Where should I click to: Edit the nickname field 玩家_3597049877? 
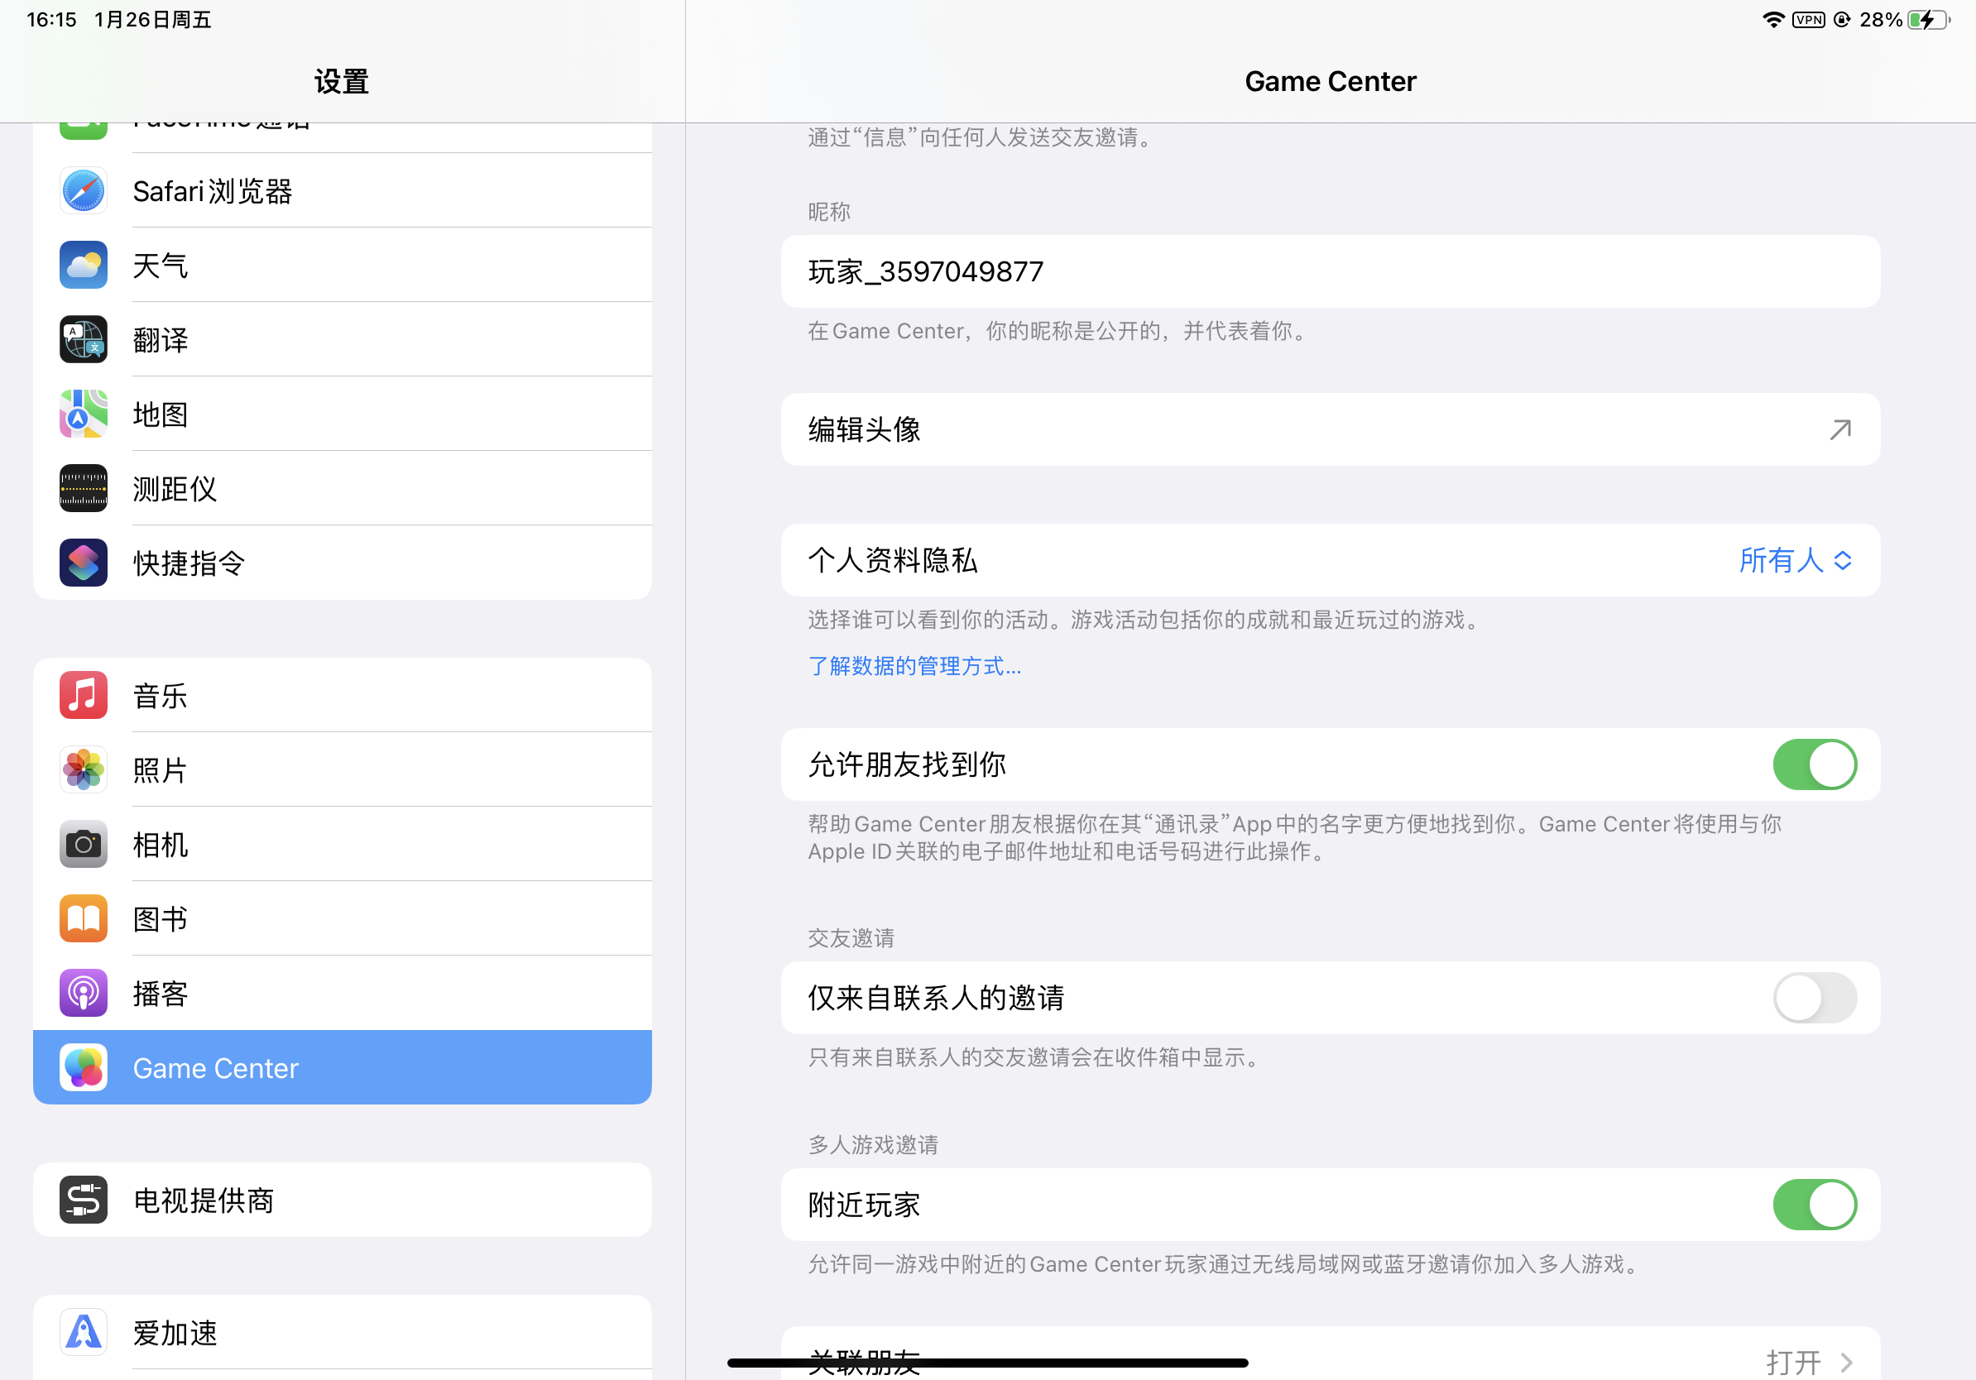[1330, 271]
